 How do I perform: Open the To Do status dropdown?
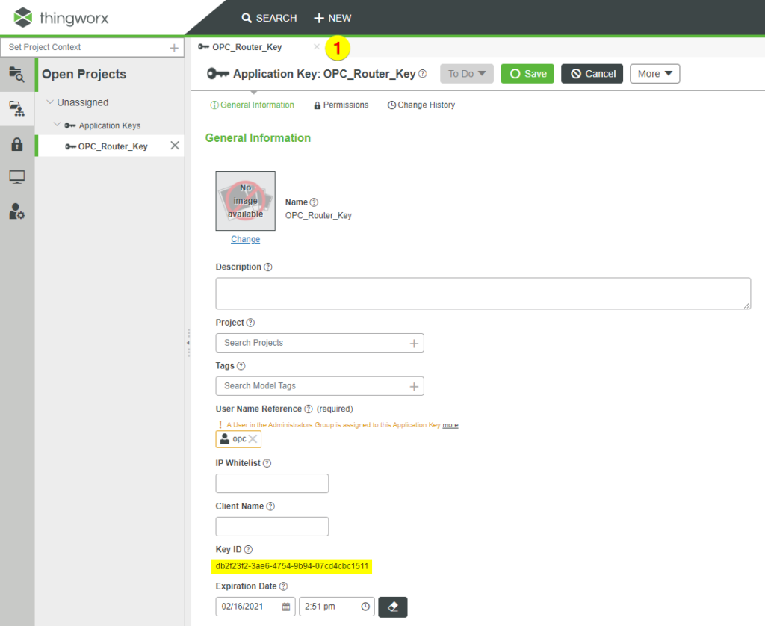(466, 73)
